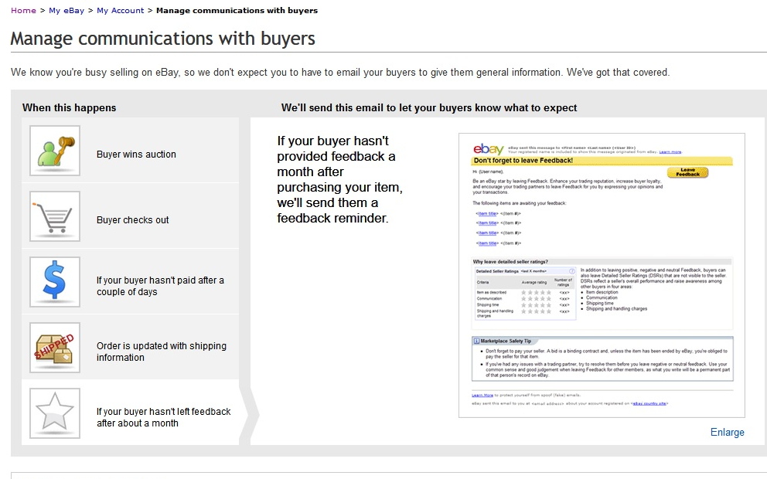Click the Shipped package box icon

(x=54, y=348)
